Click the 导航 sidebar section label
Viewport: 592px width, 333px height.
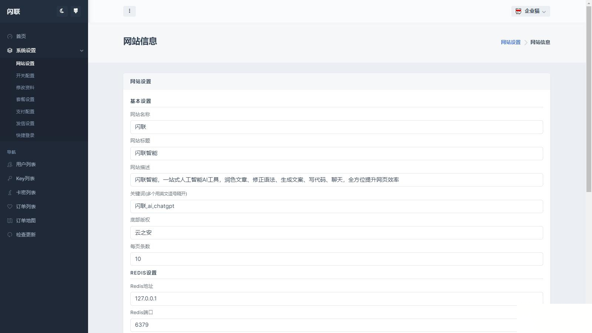(x=11, y=152)
